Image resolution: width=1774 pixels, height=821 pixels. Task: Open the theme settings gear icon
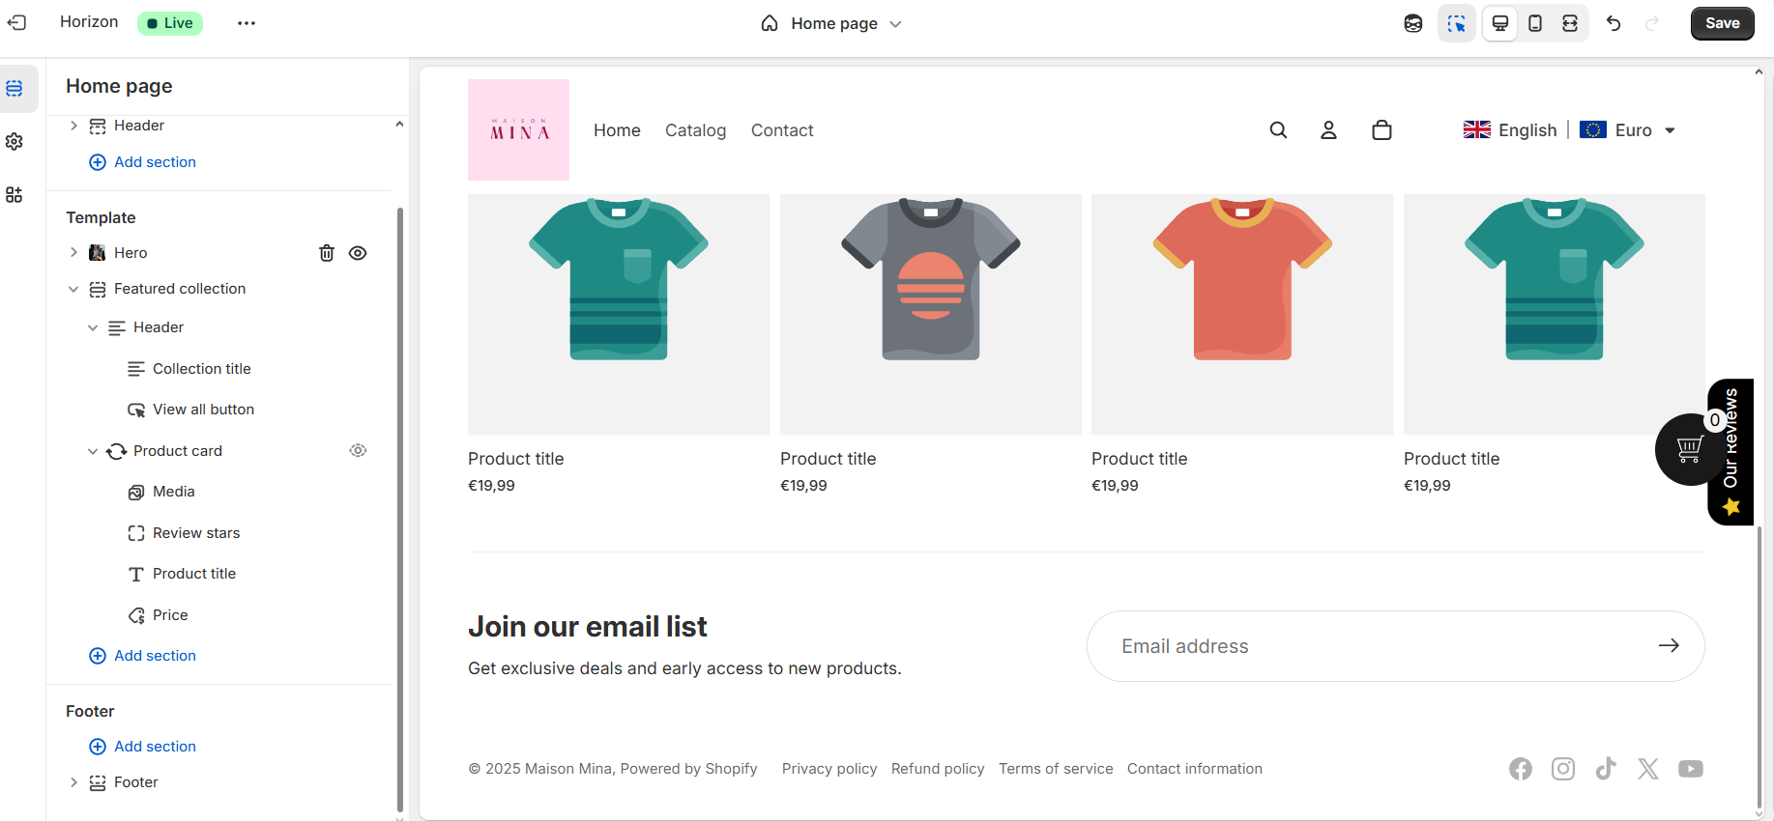click(x=15, y=142)
